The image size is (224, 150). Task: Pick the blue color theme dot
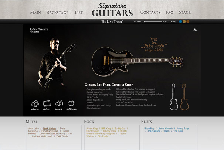[181, 21]
